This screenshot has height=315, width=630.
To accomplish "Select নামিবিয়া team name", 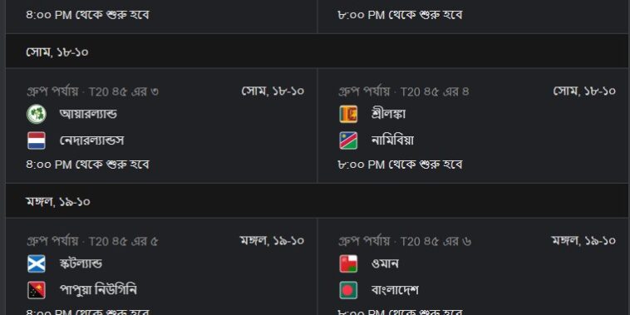I will point(392,140).
